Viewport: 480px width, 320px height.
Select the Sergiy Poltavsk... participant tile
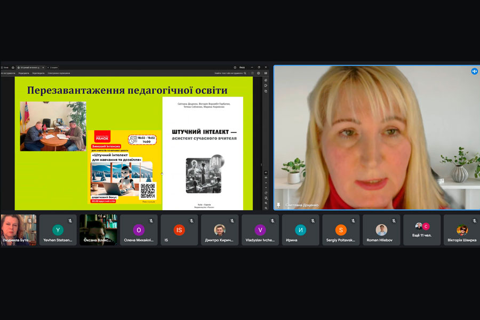341,230
